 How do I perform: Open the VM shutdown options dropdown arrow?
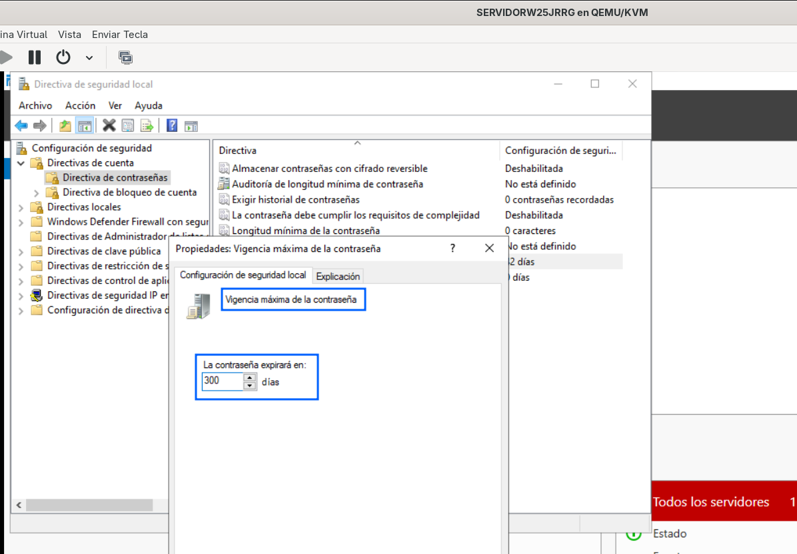(89, 58)
